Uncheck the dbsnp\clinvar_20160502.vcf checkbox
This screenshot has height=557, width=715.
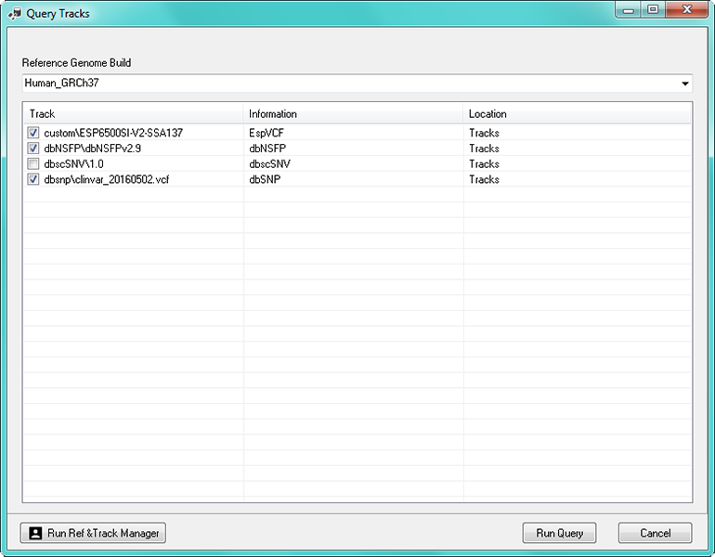32,179
